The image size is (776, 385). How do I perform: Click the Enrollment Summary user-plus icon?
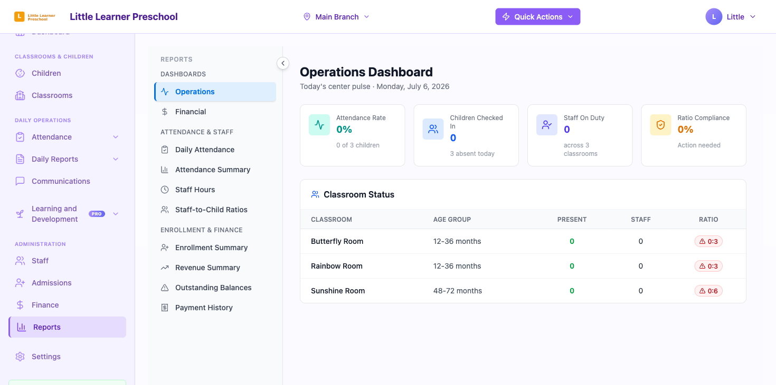[165, 248]
